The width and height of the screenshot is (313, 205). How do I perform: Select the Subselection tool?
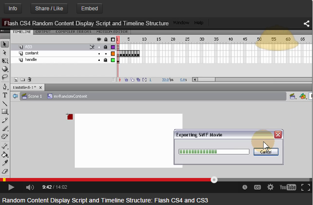click(x=4, y=52)
